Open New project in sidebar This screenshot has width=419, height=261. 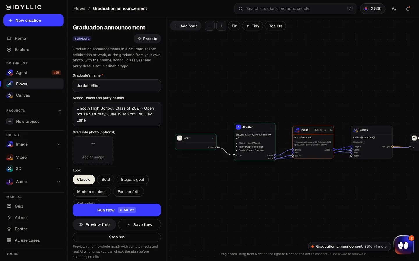33,121
